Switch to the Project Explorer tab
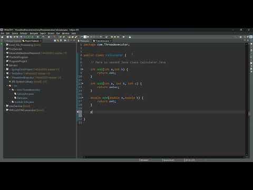The width and height of the screenshot is (253, 190). pos(32,41)
